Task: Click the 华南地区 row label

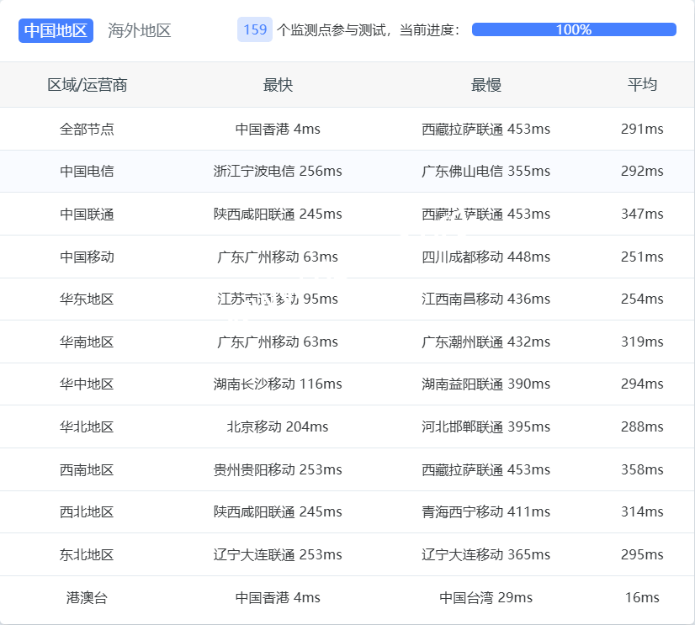Action: [88, 342]
